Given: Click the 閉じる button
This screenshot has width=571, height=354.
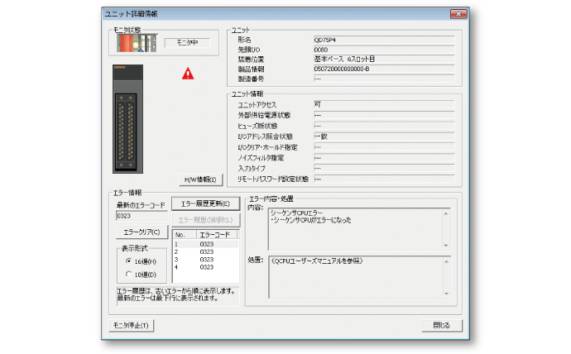Looking at the screenshot, I should click(441, 325).
